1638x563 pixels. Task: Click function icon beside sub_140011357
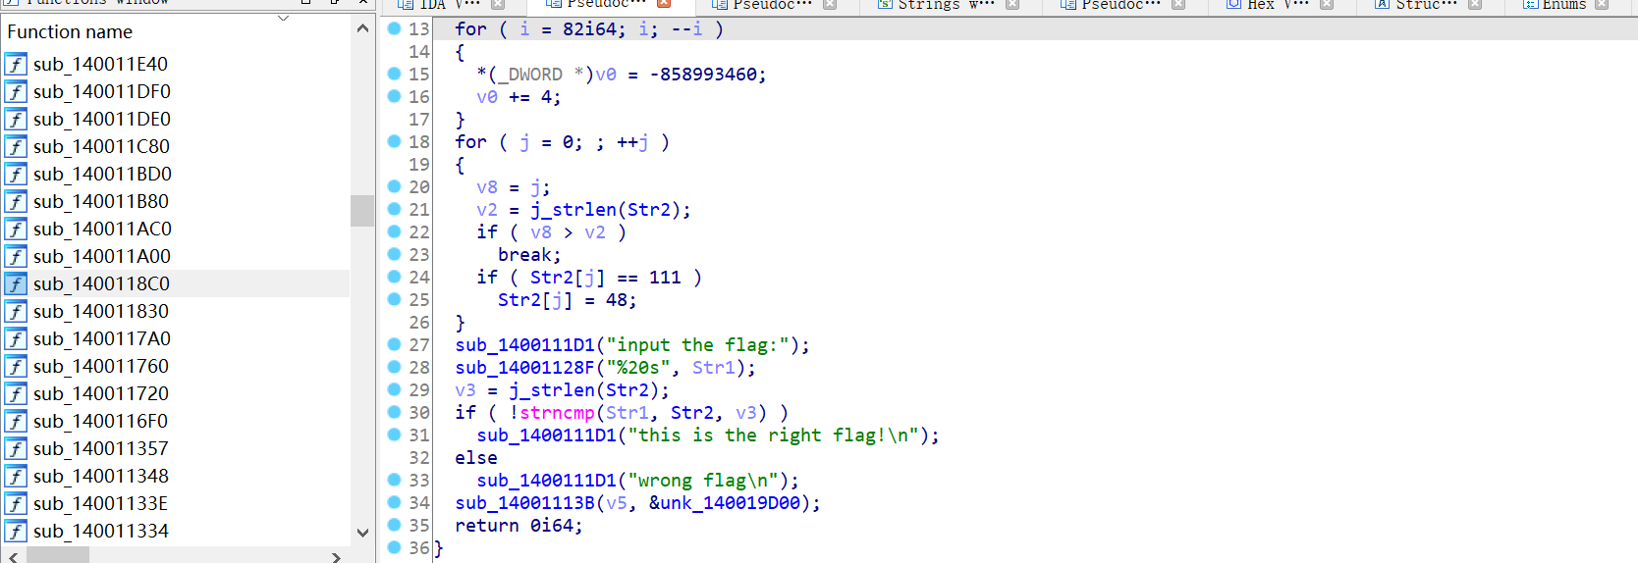(16, 449)
